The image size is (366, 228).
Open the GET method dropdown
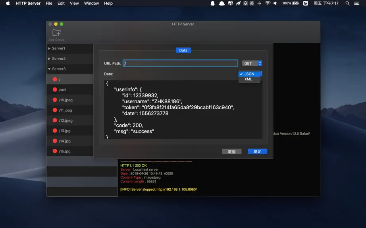[252, 63]
